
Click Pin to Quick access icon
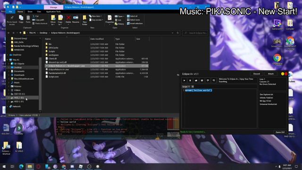coord(12,20)
